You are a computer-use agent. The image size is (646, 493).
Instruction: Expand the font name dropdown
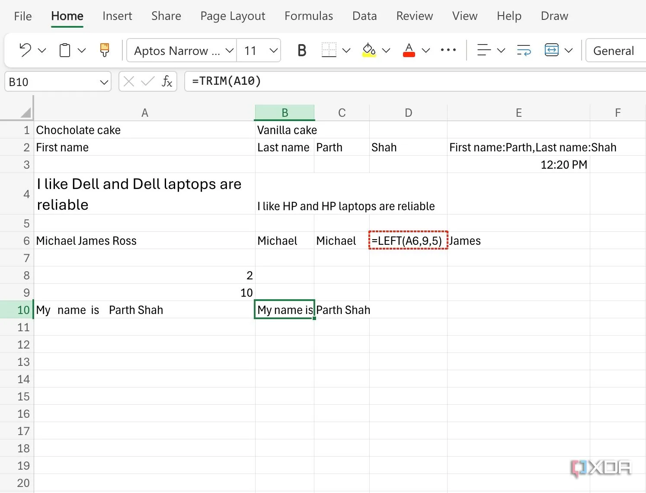[x=230, y=50]
